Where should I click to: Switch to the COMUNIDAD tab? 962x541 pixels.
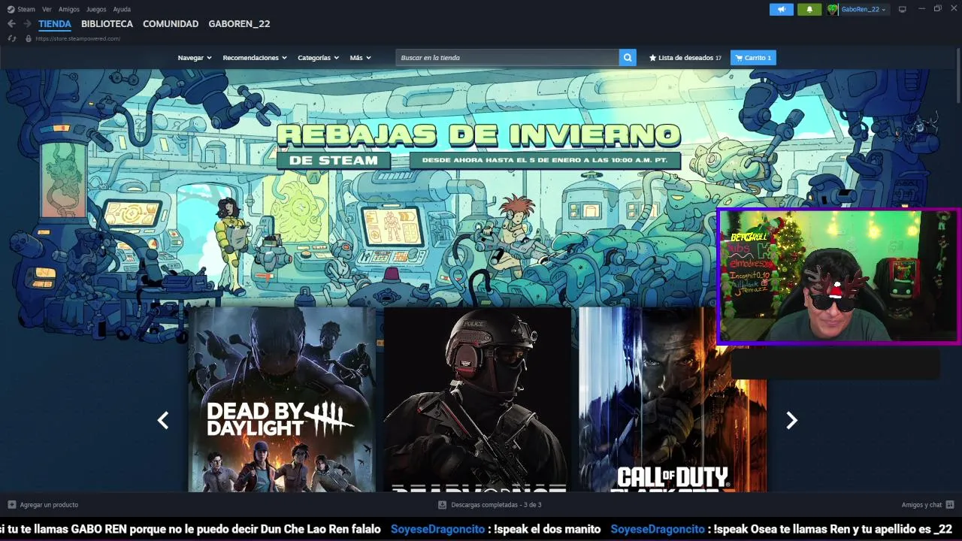171,24
